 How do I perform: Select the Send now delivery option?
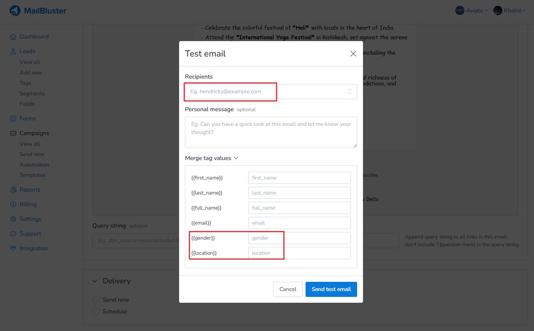coord(96,299)
